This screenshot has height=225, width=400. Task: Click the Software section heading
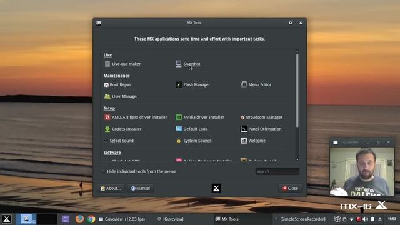coord(112,152)
